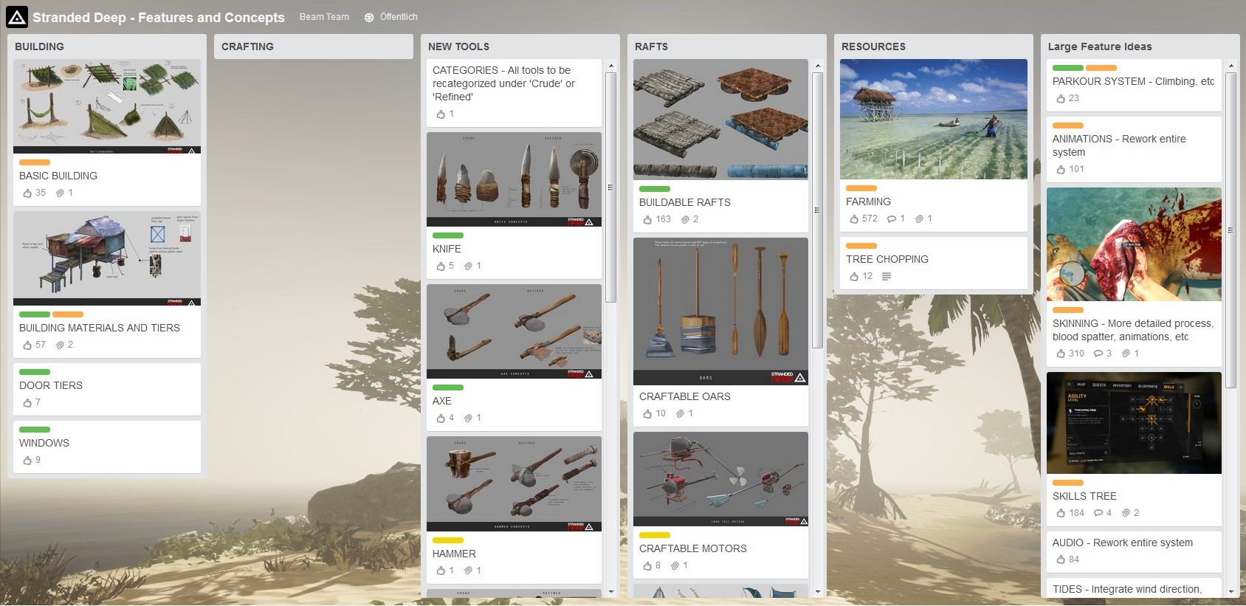Open the Beam Team link
This screenshot has width=1246, height=606.
(324, 17)
